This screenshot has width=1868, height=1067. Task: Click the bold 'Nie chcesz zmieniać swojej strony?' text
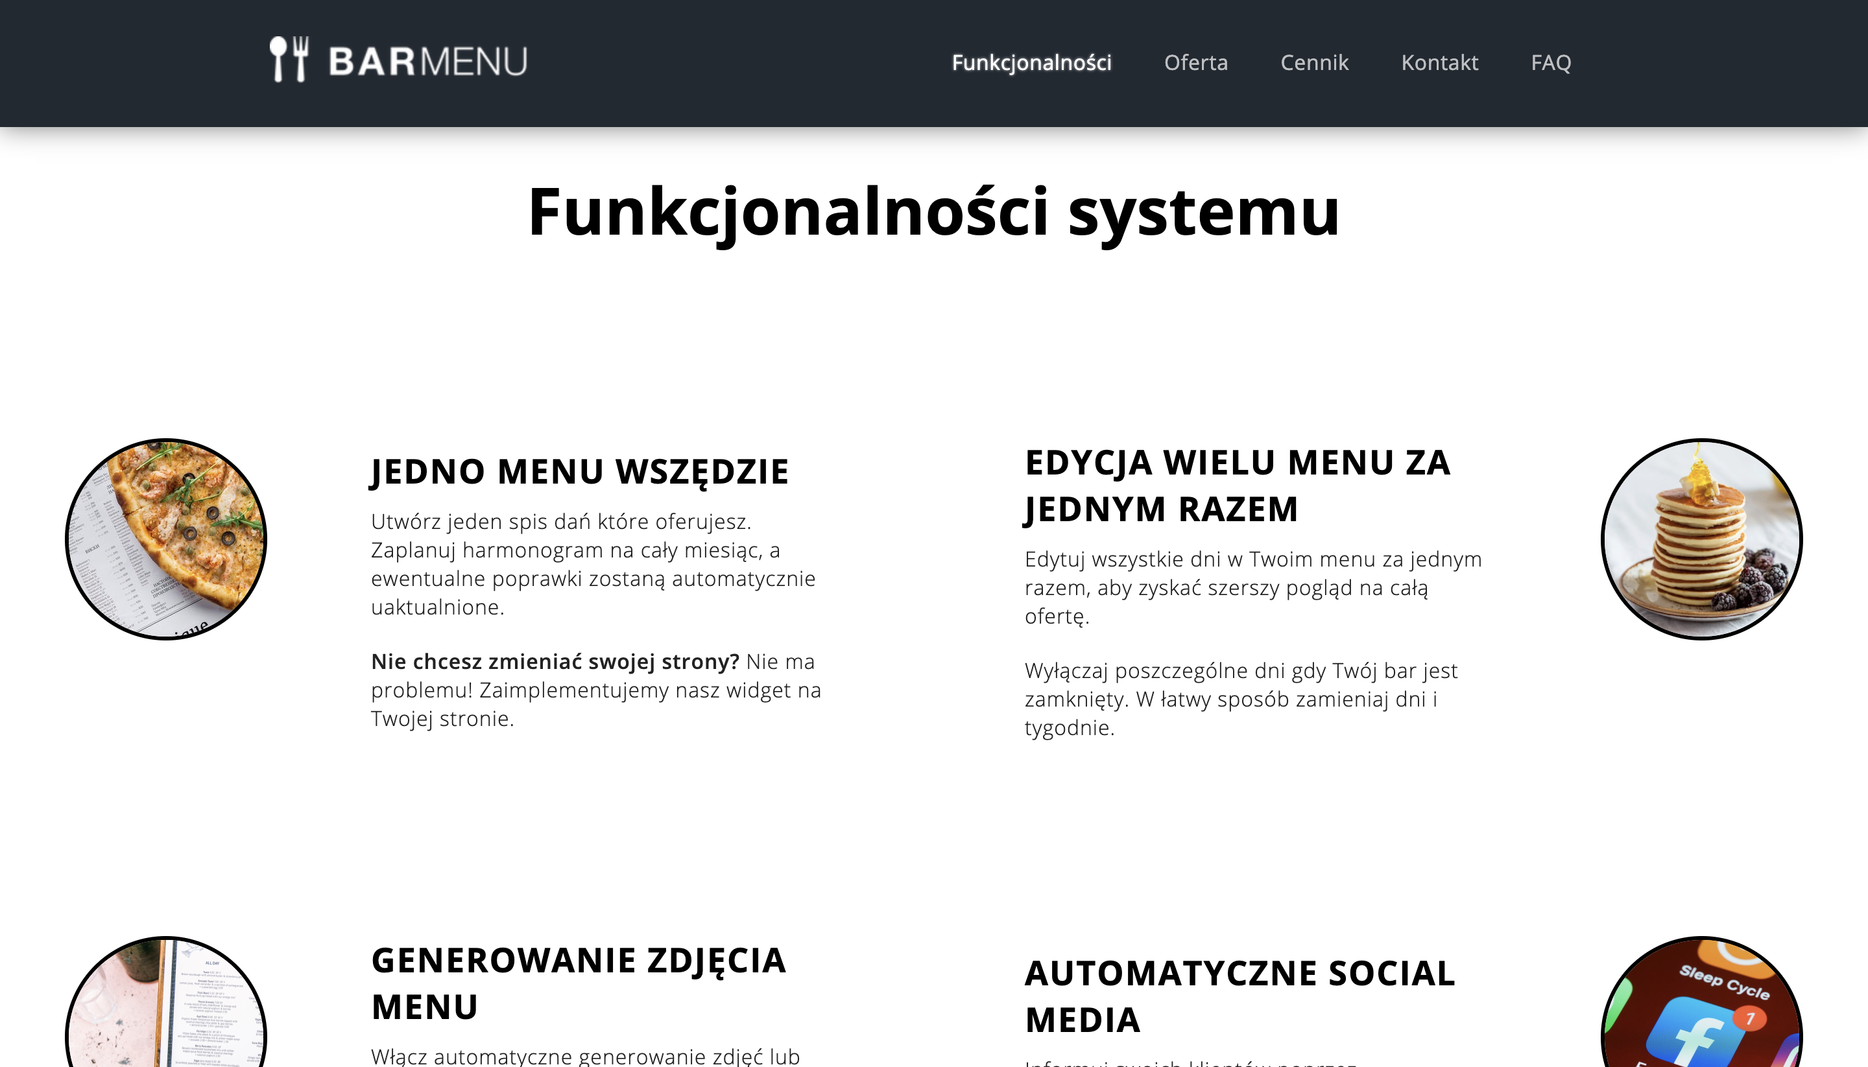click(555, 662)
